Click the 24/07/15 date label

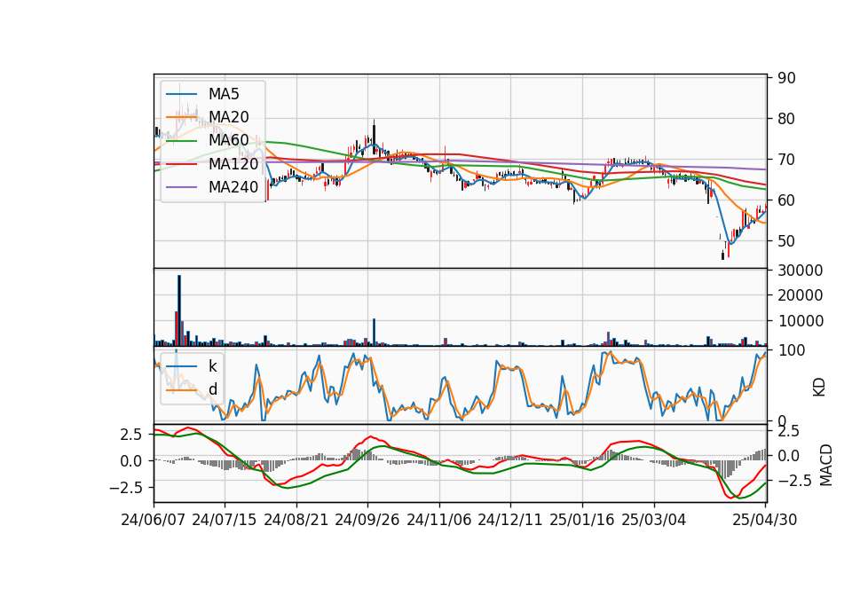pyautogui.click(x=225, y=520)
